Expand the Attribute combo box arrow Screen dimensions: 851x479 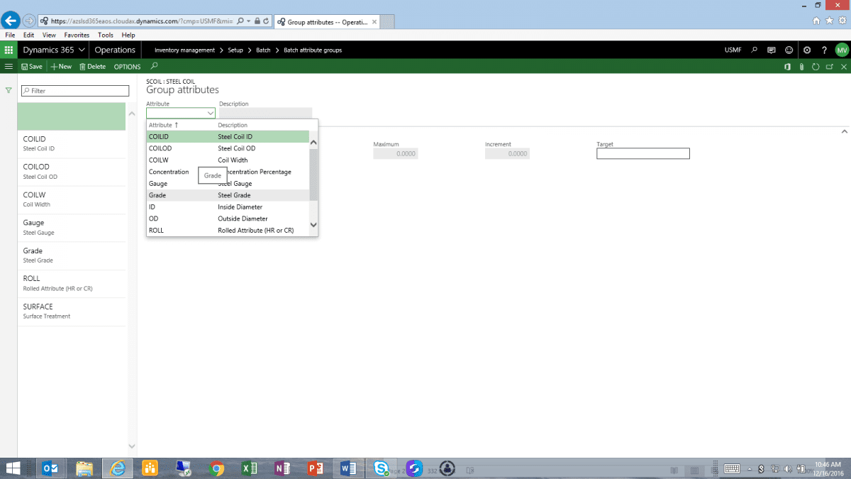211,114
